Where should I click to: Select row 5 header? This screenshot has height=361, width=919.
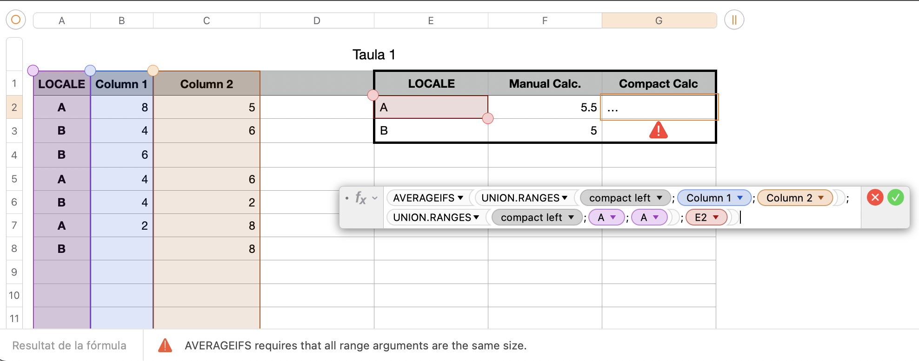point(14,179)
